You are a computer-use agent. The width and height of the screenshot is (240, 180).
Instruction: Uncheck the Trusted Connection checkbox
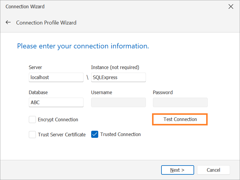(95, 134)
